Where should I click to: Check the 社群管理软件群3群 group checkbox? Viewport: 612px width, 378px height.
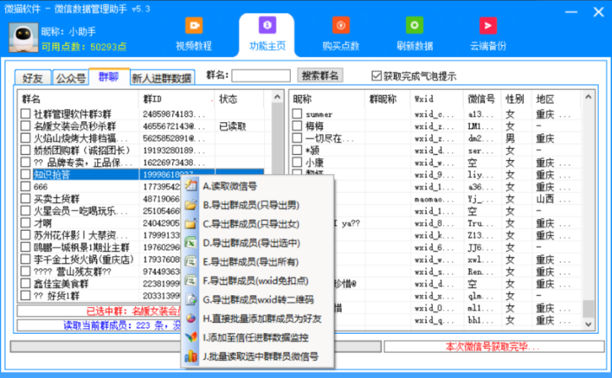click(26, 115)
